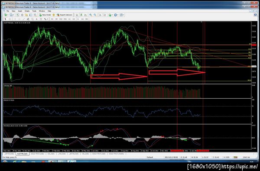Viewport: 260px width, 171px height.
Task: Expand dropdown arrow beside Profiles icon
Action: tap(13, 15)
